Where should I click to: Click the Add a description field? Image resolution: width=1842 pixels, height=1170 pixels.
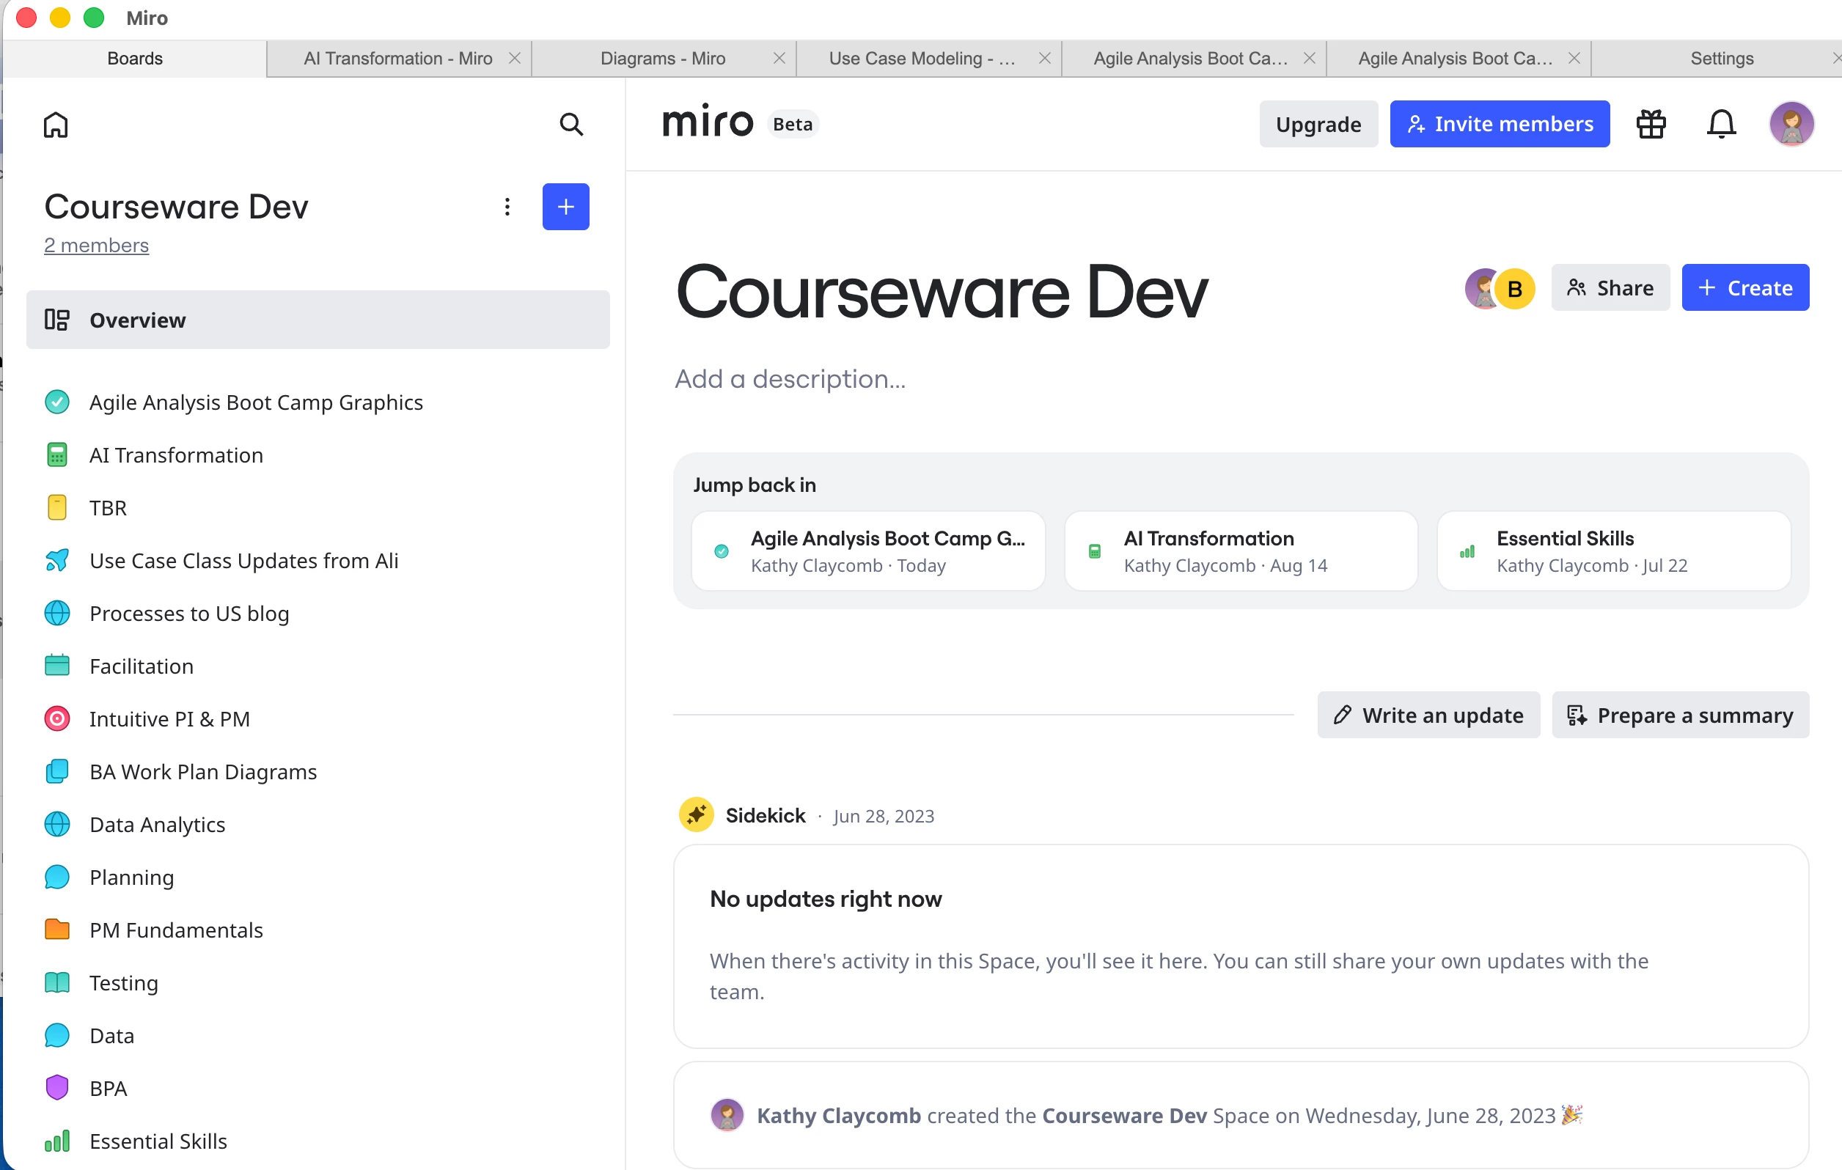[x=790, y=379]
